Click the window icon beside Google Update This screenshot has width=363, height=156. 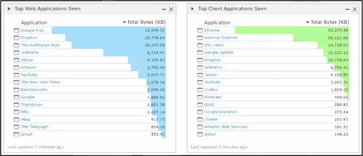pos(200,53)
